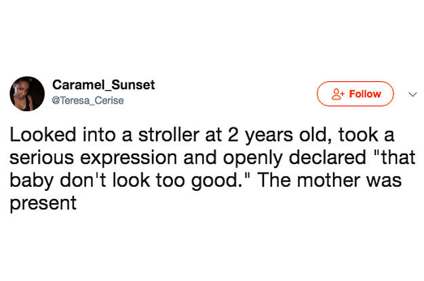Click the word "took" in the first tweet line
This screenshot has width=424, height=281.
tap(358, 135)
